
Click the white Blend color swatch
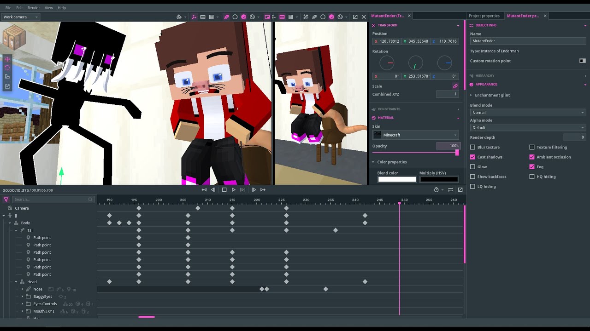tap(397, 179)
